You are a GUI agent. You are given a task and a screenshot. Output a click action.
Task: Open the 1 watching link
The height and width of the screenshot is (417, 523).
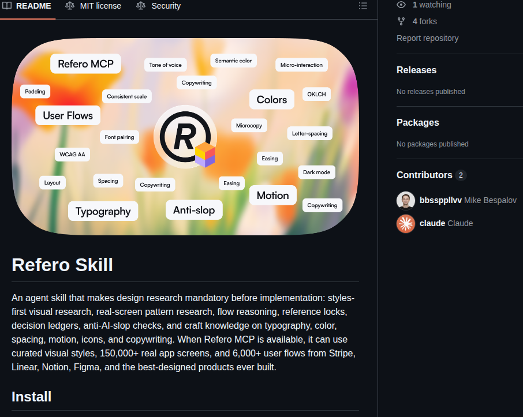click(x=432, y=5)
